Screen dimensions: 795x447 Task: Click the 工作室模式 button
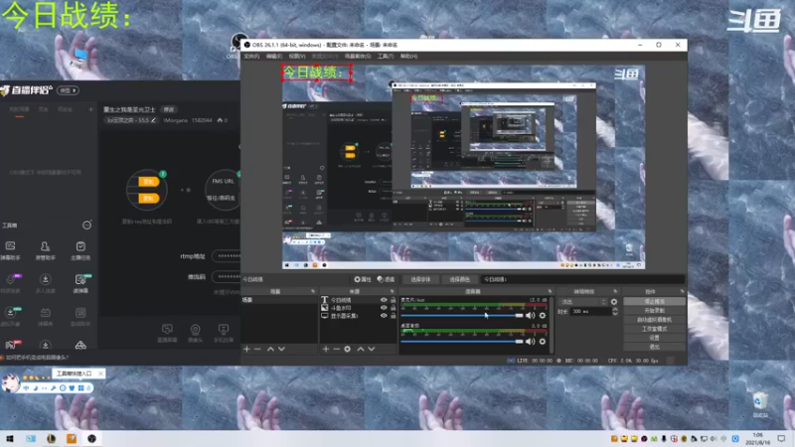coord(654,329)
